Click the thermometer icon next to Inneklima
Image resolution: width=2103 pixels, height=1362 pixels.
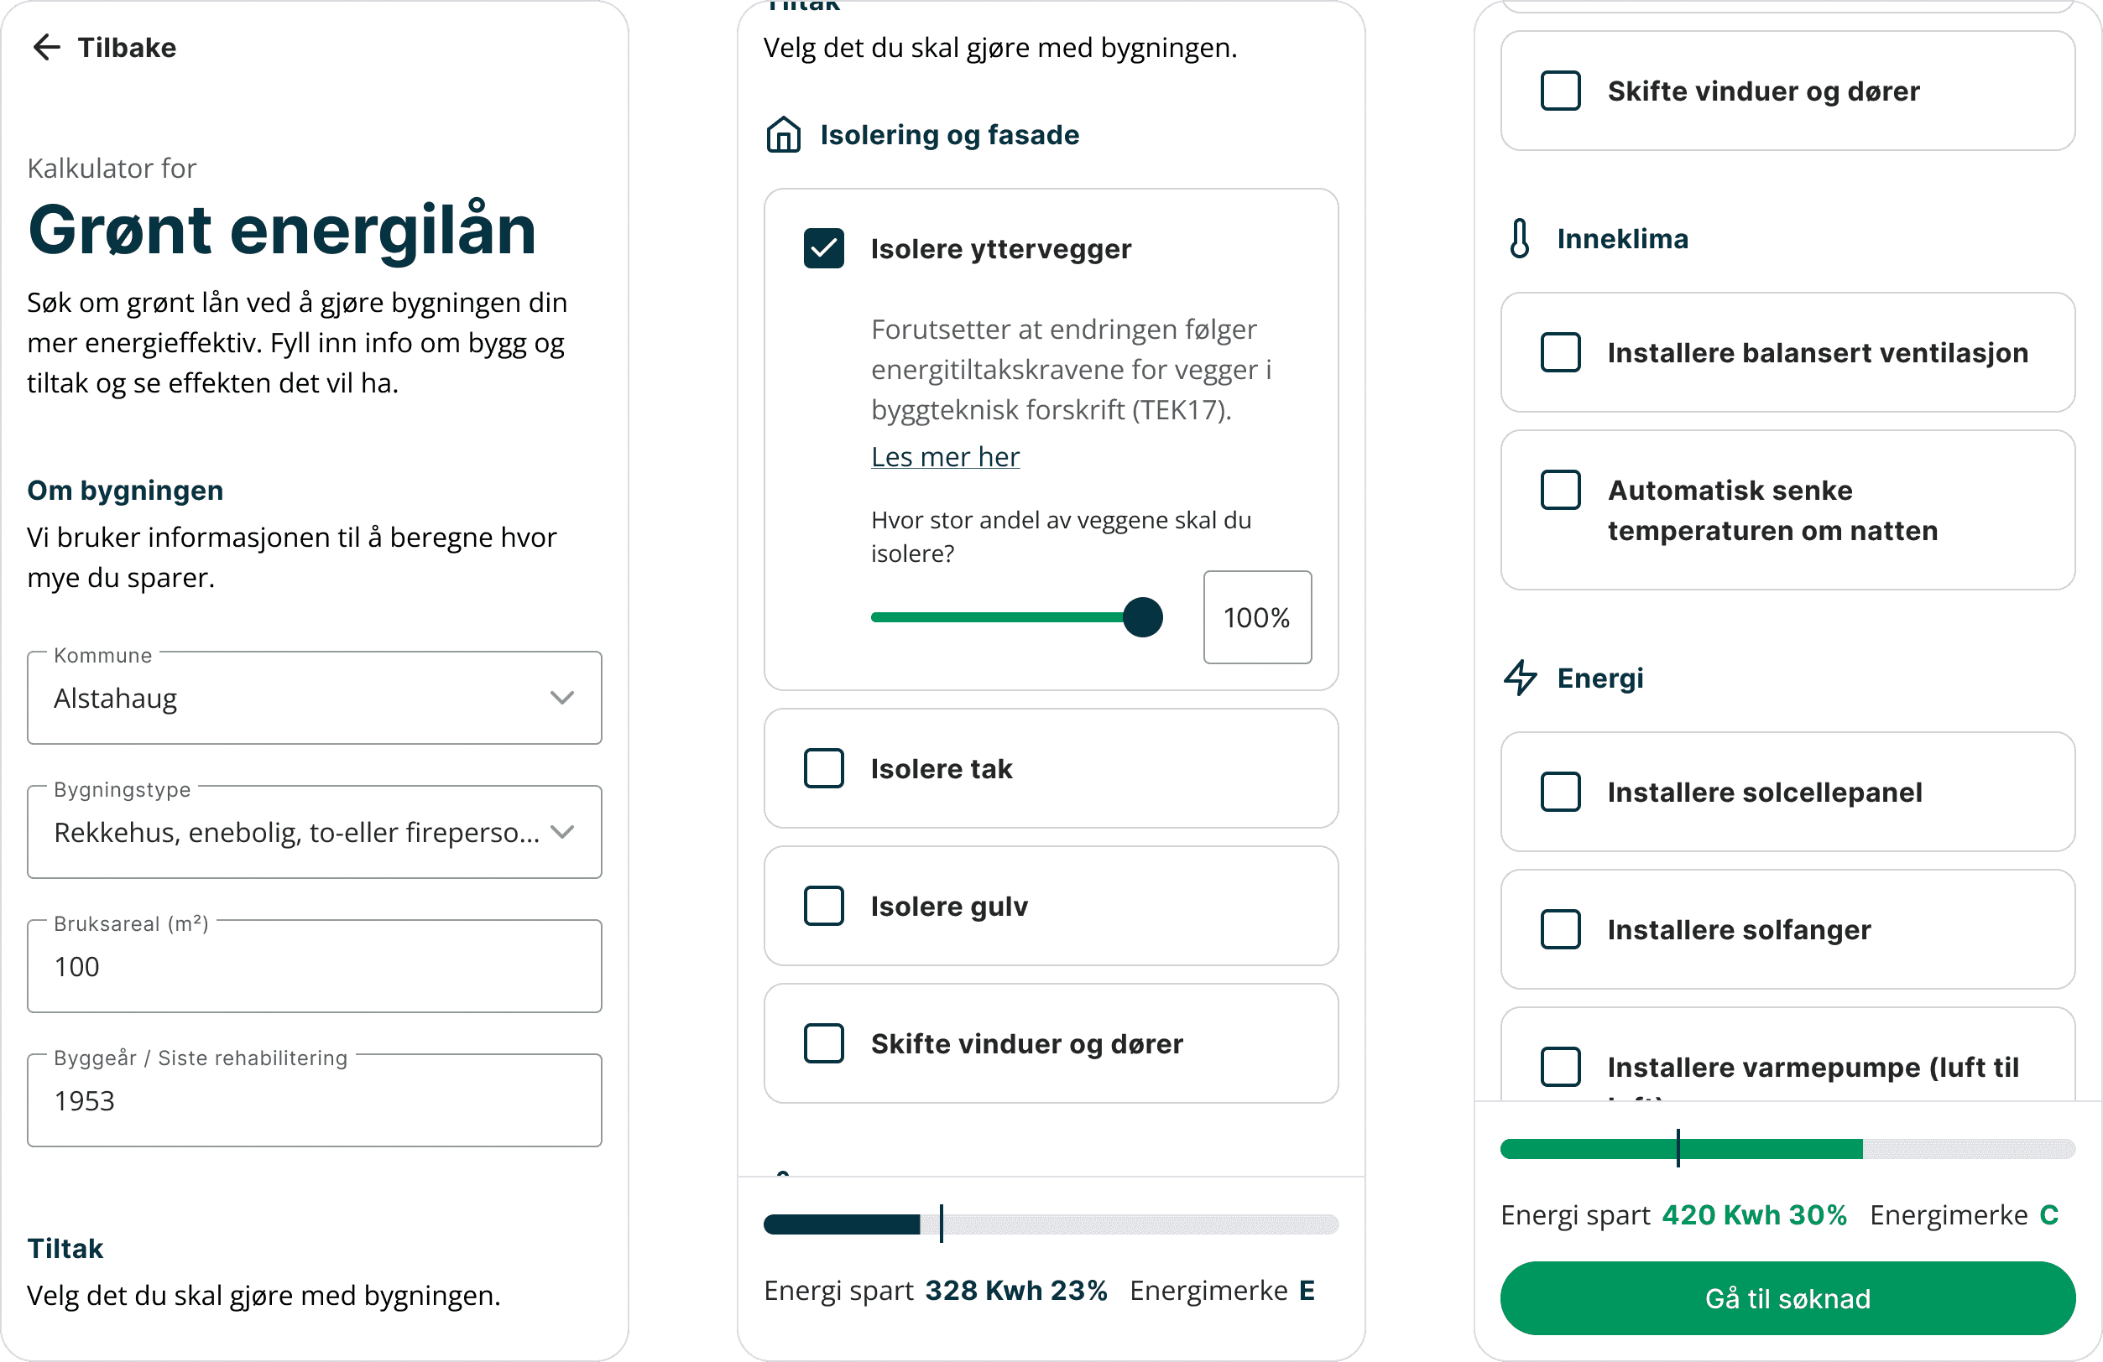point(1519,238)
